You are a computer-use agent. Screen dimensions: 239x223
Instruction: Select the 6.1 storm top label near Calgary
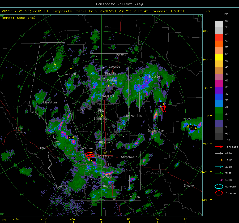click(93, 160)
